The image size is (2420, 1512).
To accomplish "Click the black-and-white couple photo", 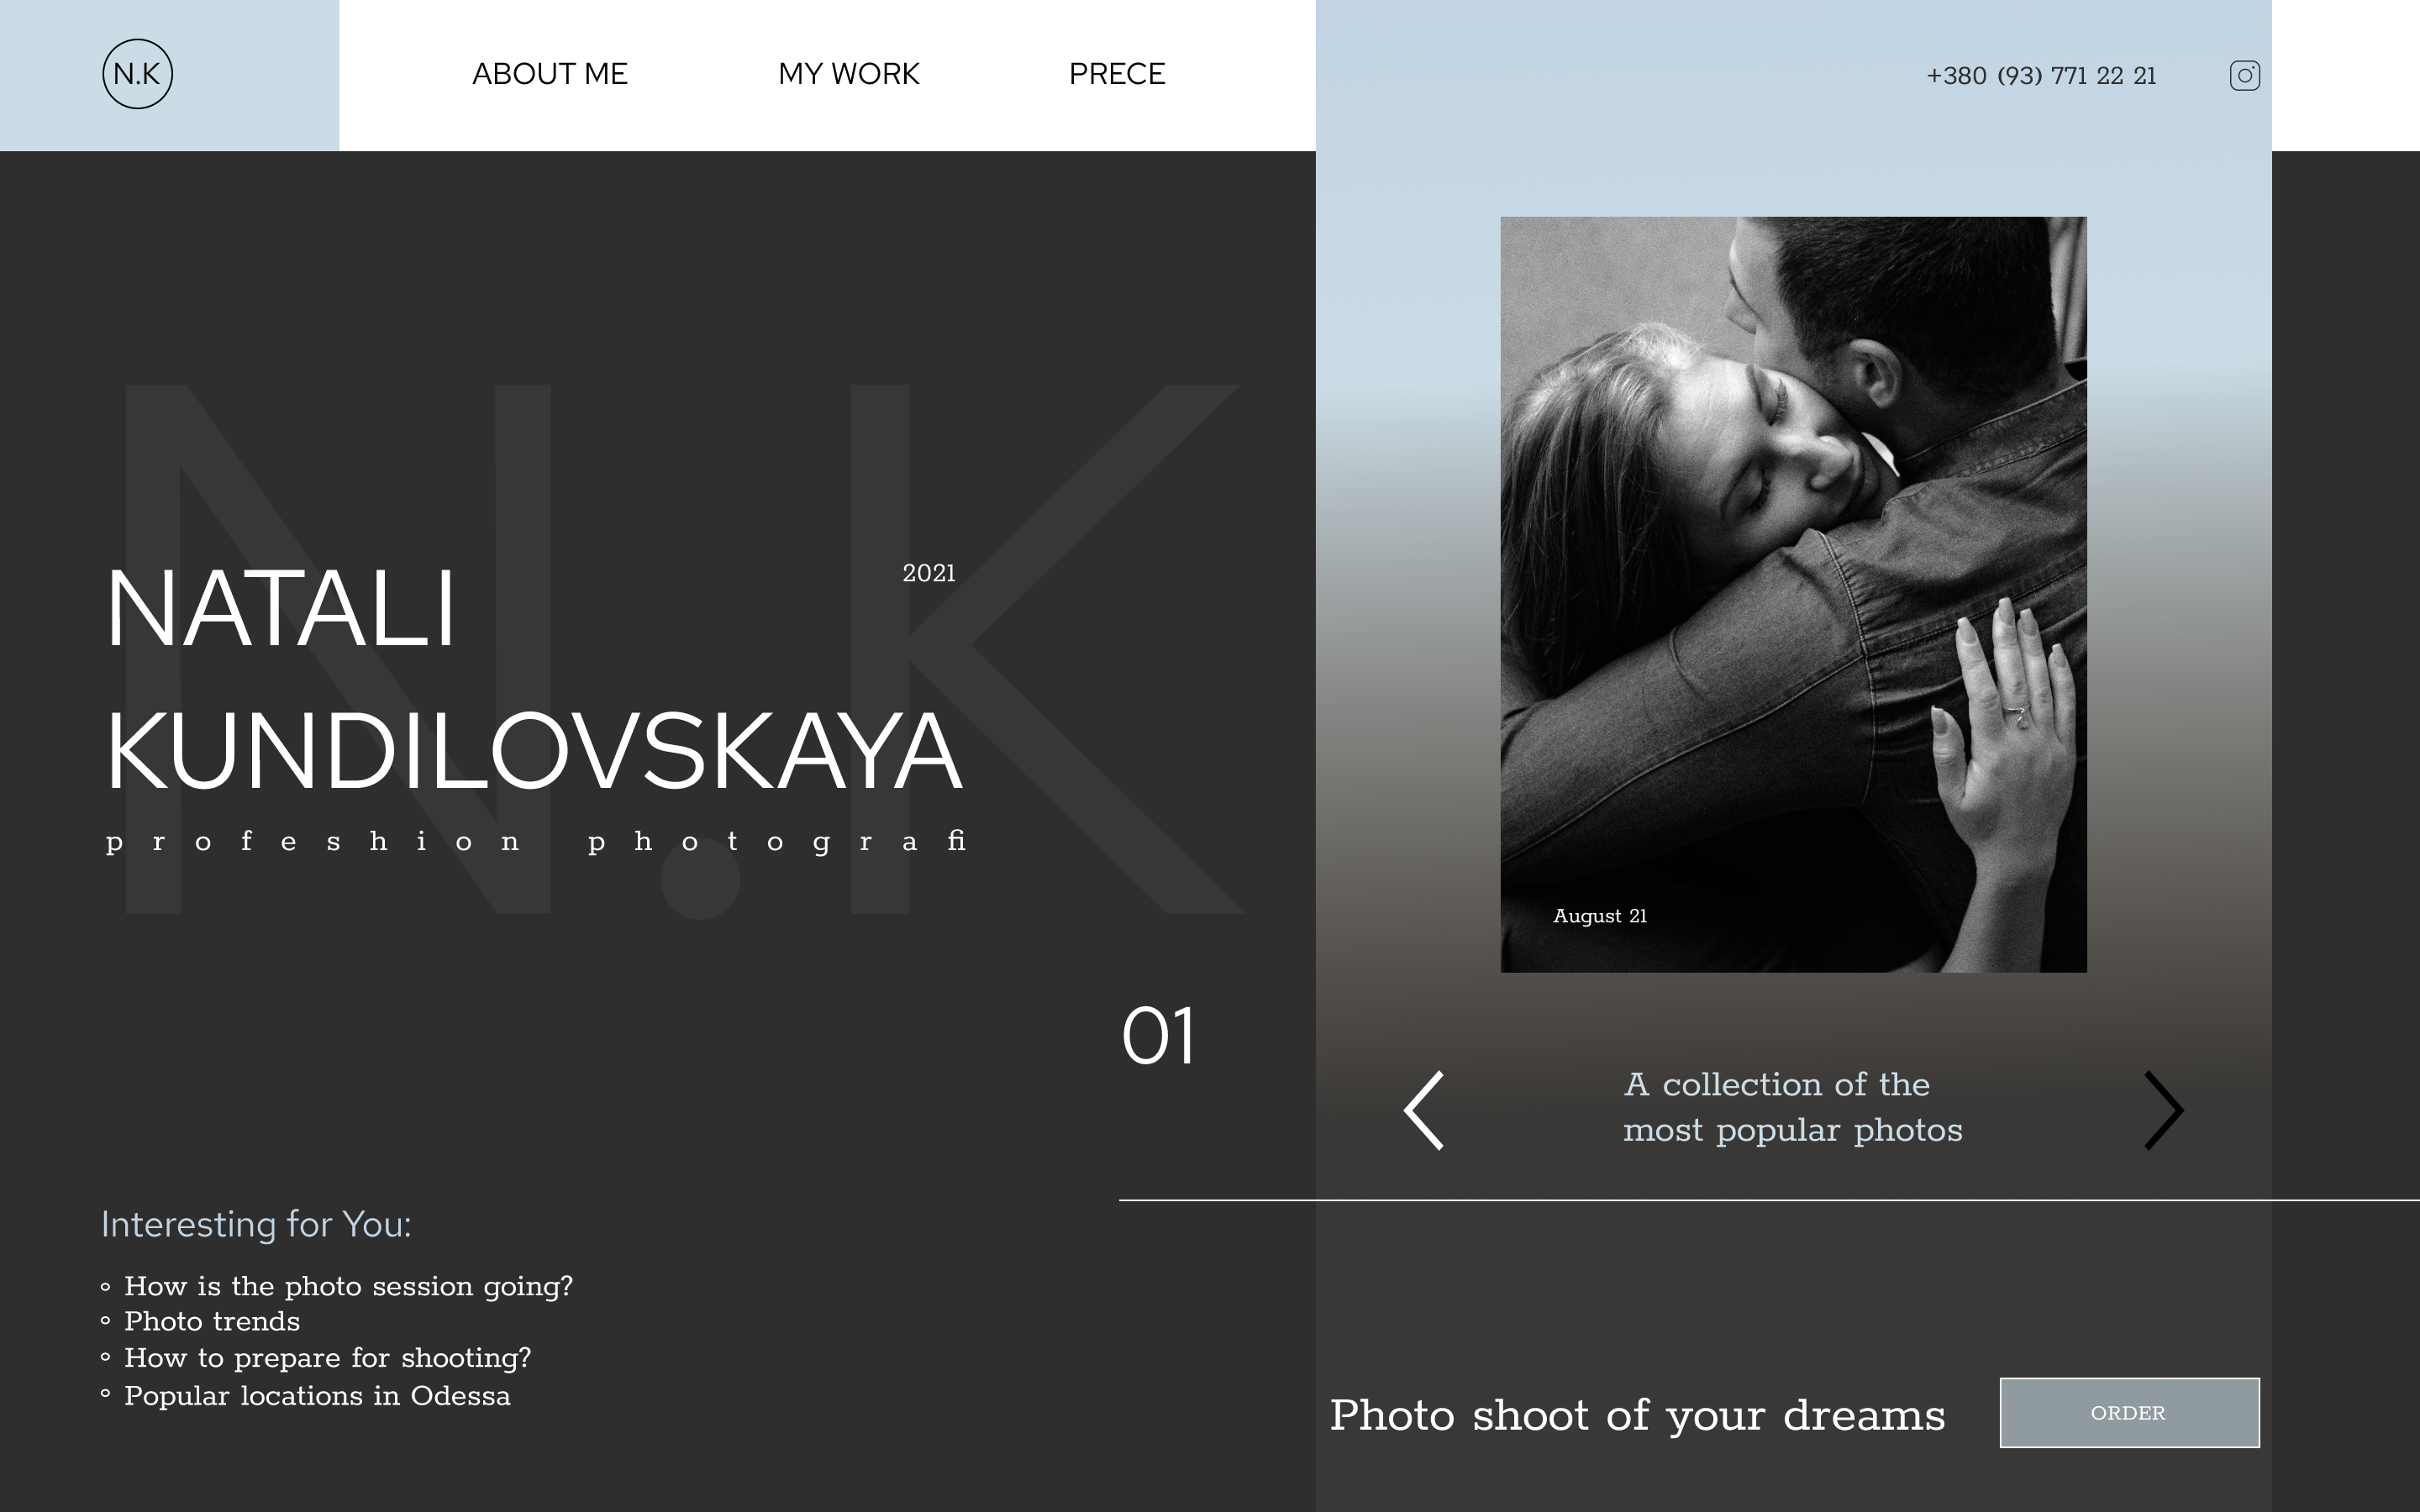I will [1793, 594].
